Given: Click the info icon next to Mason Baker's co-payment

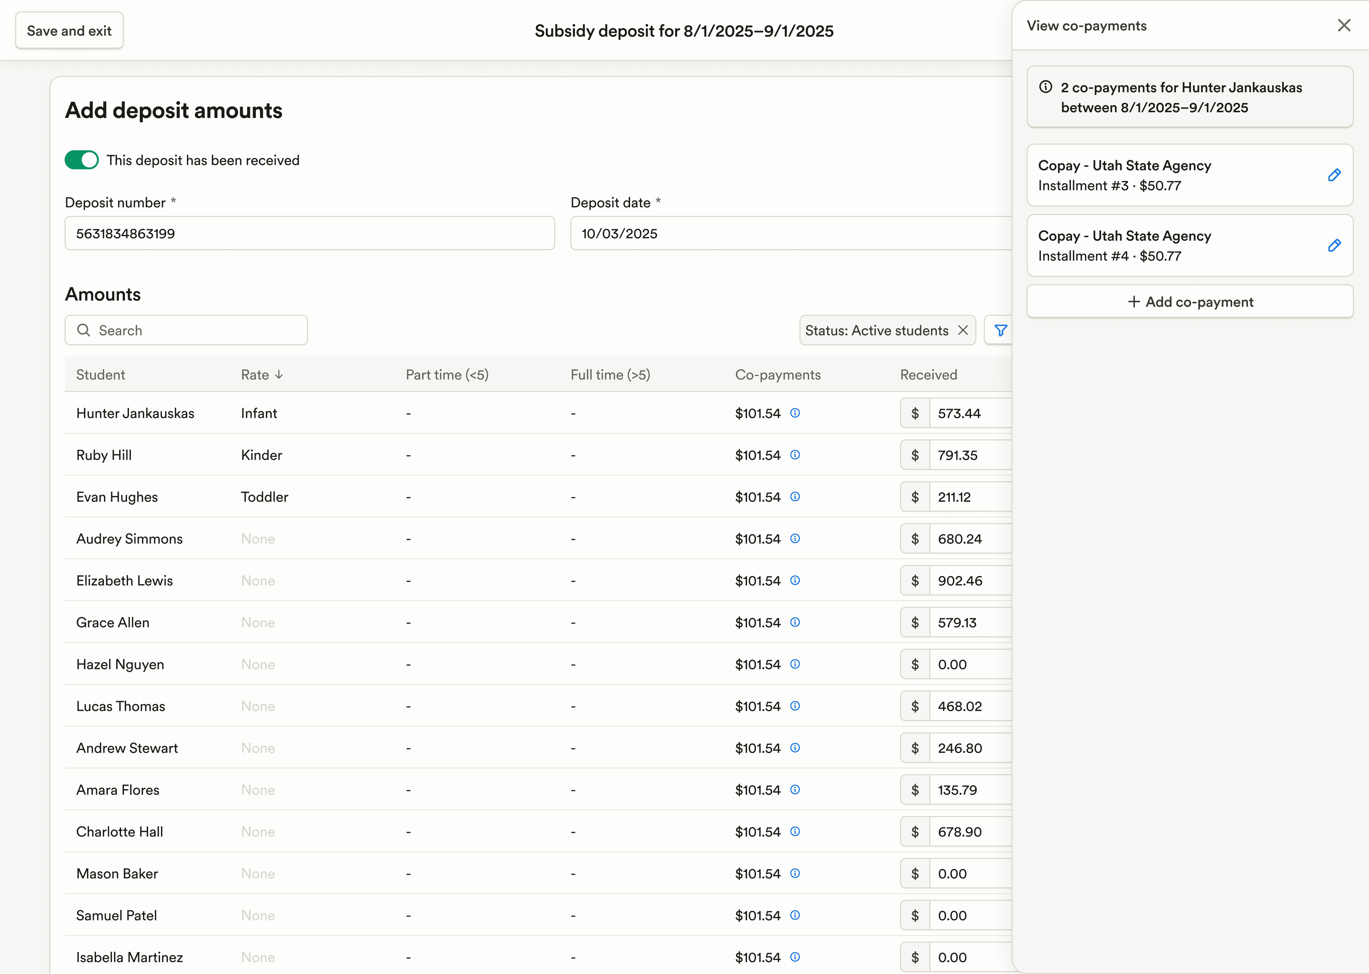Looking at the screenshot, I should point(795,873).
